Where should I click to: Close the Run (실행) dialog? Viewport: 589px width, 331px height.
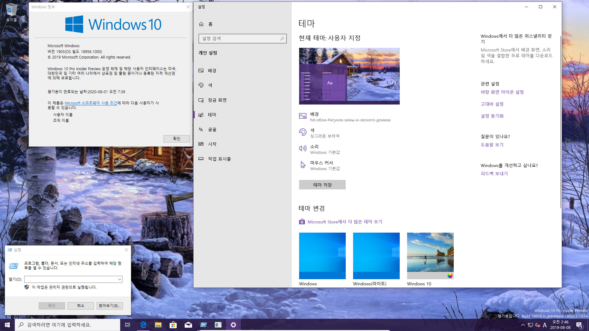point(126,250)
